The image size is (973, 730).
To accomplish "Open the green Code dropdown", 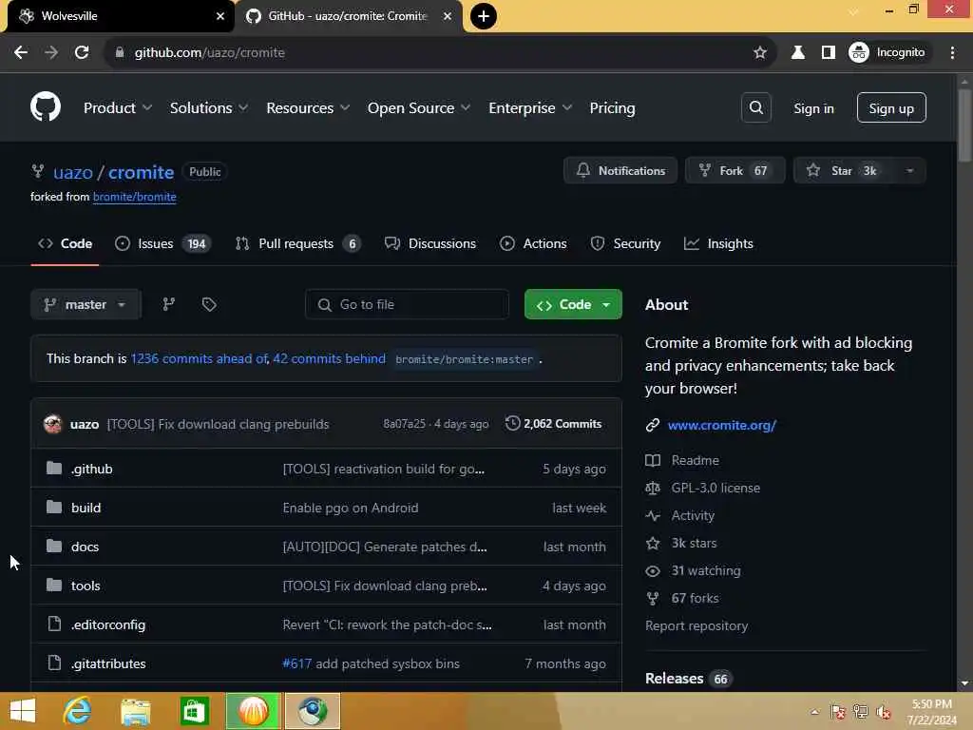I will pyautogui.click(x=573, y=304).
